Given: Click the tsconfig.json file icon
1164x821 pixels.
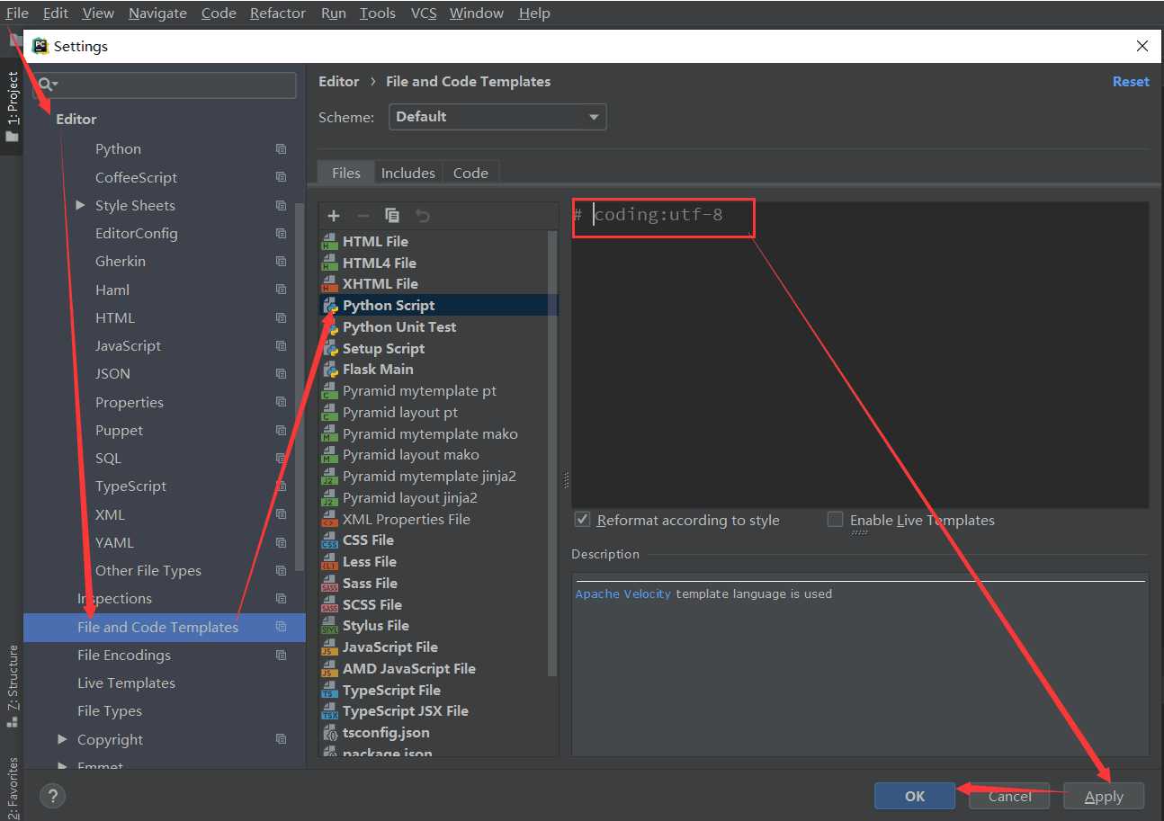Looking at the screenshot, I should point(329,733).
